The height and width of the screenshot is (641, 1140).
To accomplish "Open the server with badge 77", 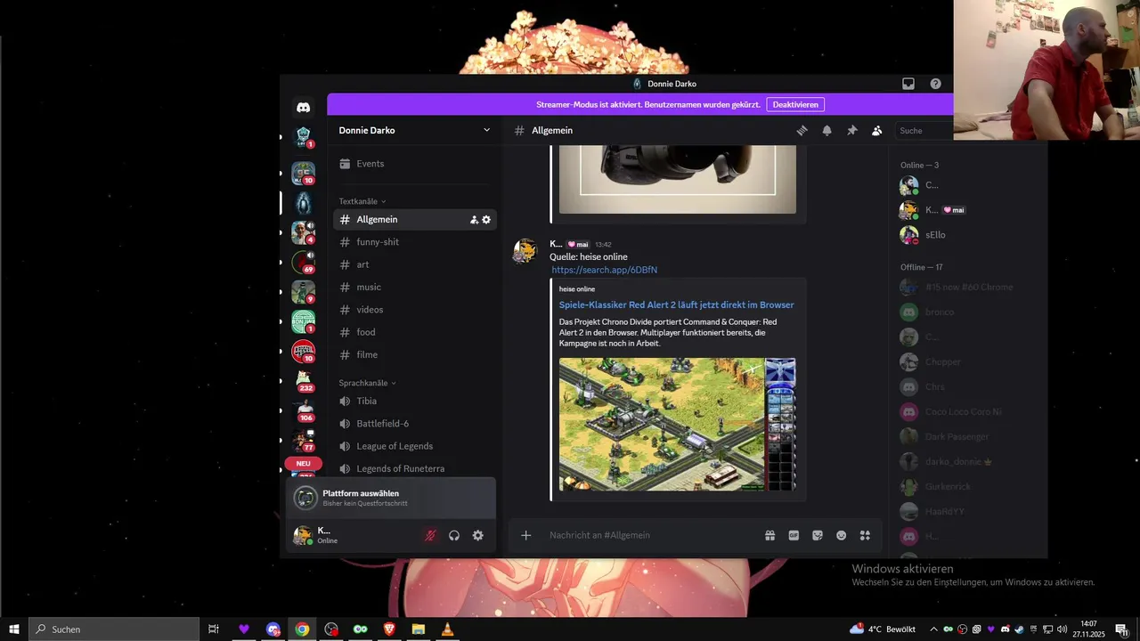I will [303, 441].
